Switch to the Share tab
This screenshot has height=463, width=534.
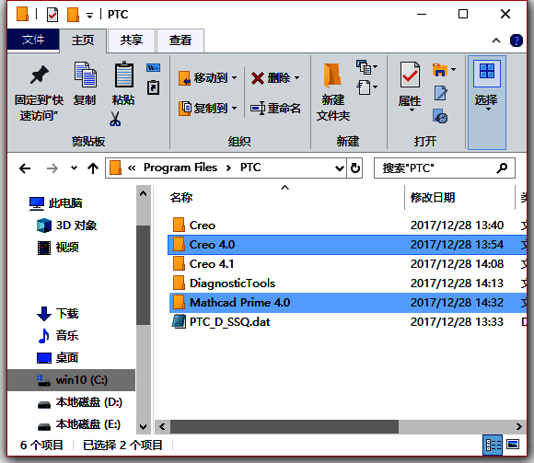(x=132, y=41)
